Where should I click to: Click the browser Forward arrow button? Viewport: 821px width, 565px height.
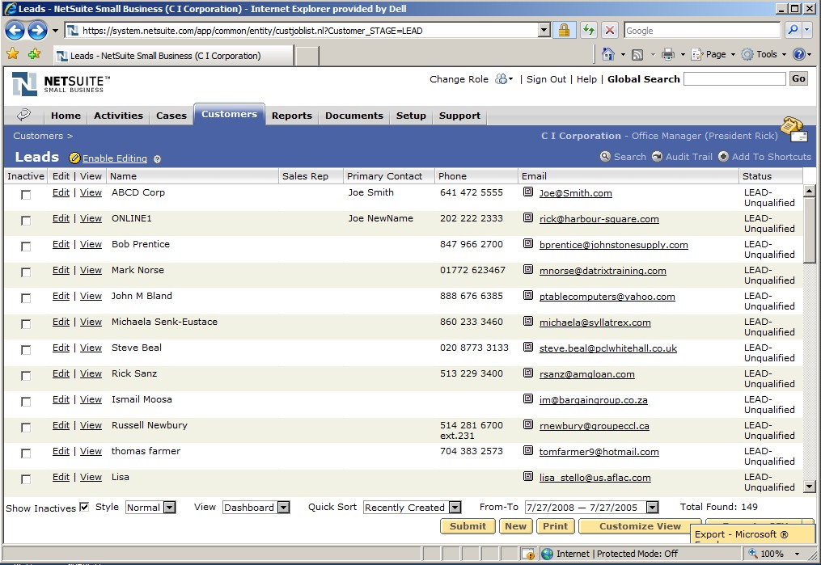click(x=37, y=31)
